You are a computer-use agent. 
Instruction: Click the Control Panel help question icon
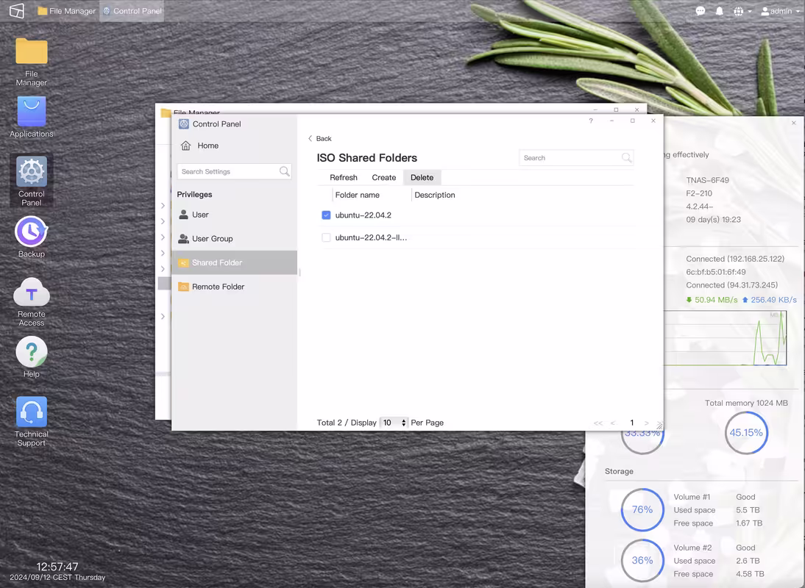(591, 121)
